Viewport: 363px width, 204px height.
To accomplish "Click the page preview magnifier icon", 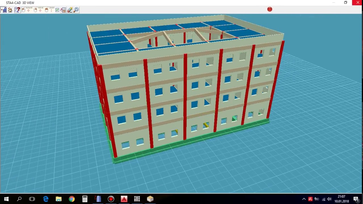I will (x=76, y=10).
